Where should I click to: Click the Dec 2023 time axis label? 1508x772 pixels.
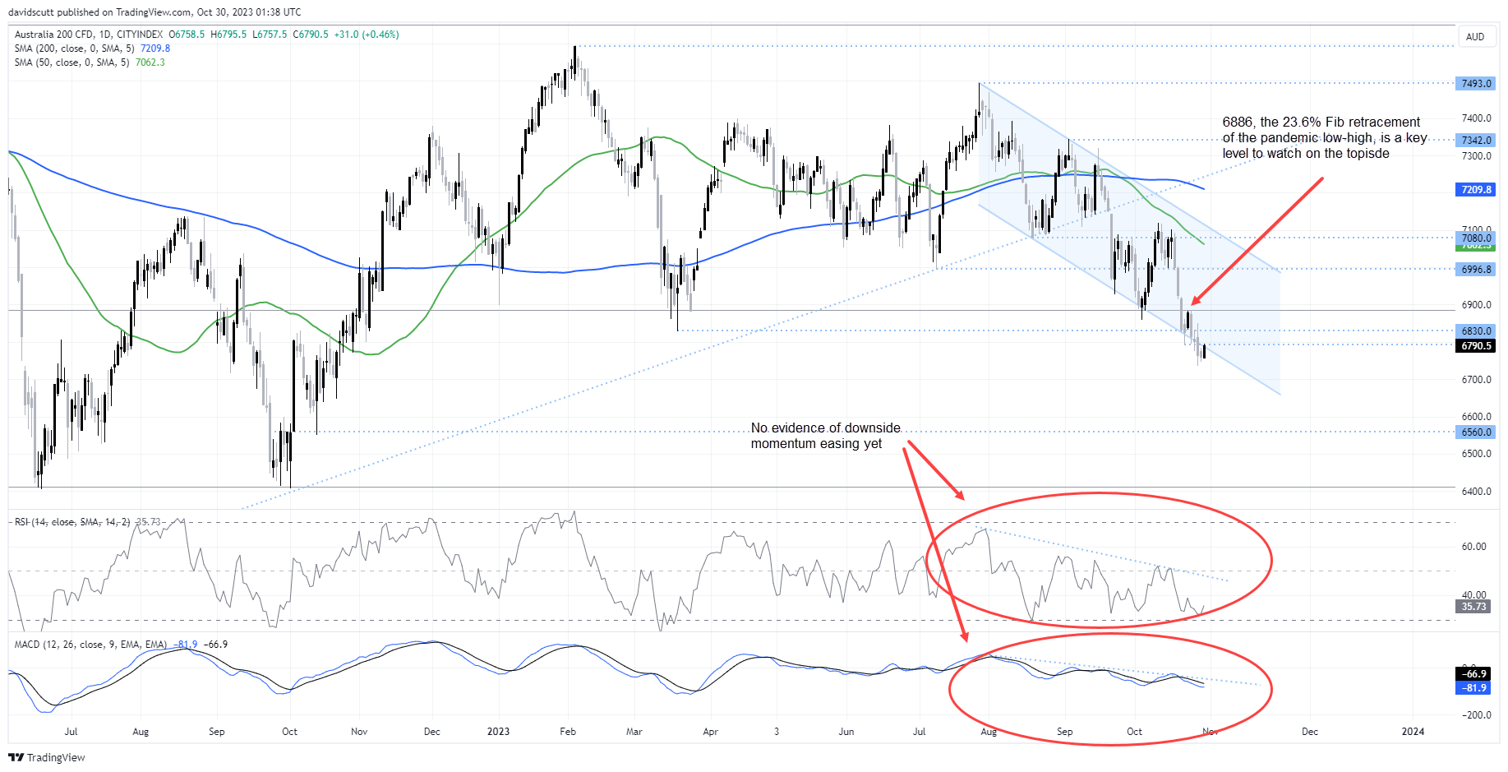pyautogui.click(x=1310, y=732)
